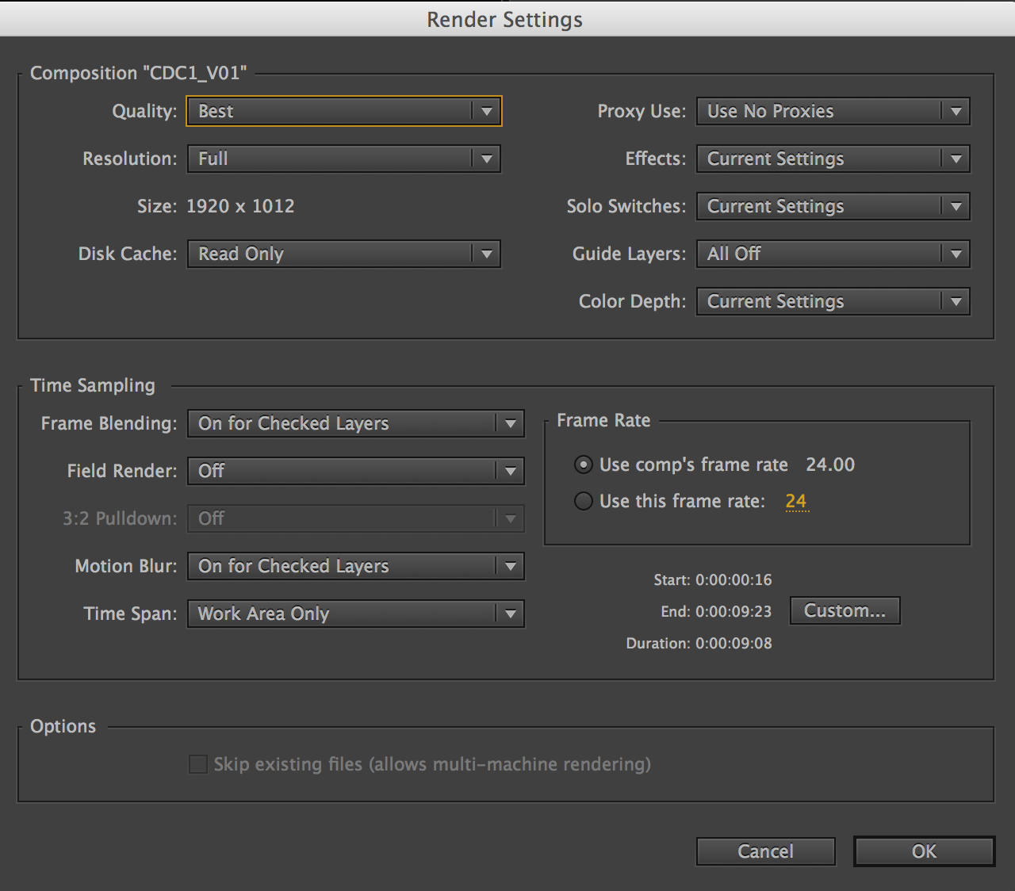
Task: Click the custom frame rate value 24
Action: pos(795,501)
